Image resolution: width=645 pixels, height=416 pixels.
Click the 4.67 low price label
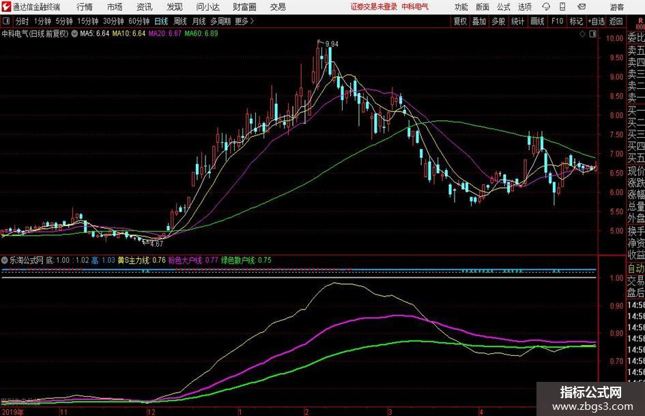pos(157,244)
